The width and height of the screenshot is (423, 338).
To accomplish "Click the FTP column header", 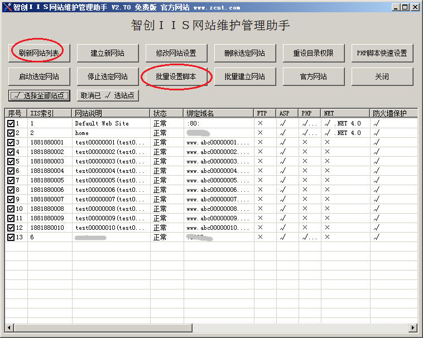I will [265, 113].
